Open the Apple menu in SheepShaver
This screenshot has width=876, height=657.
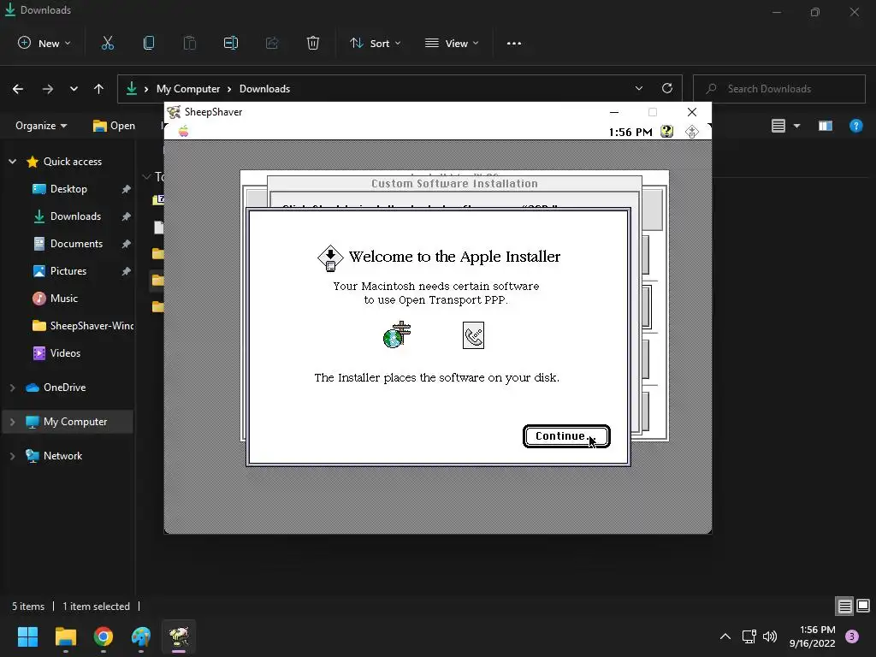point(183,132)
